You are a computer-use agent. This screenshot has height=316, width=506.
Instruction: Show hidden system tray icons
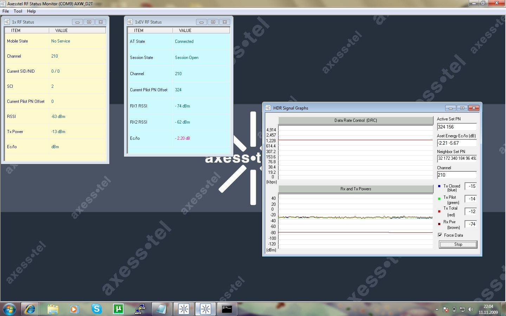click(x=437, y=309)
